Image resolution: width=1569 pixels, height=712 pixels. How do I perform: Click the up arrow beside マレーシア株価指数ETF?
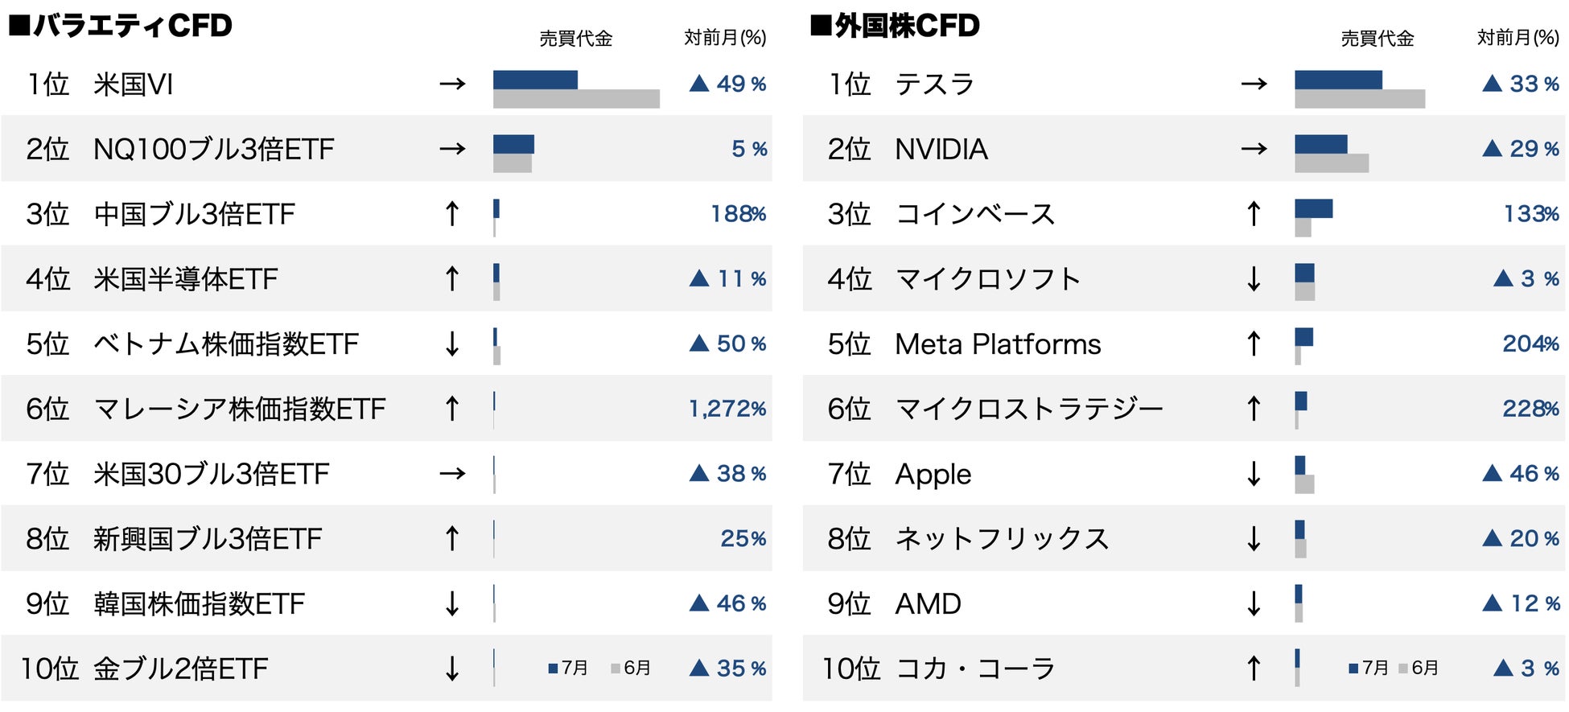(452, 409)
